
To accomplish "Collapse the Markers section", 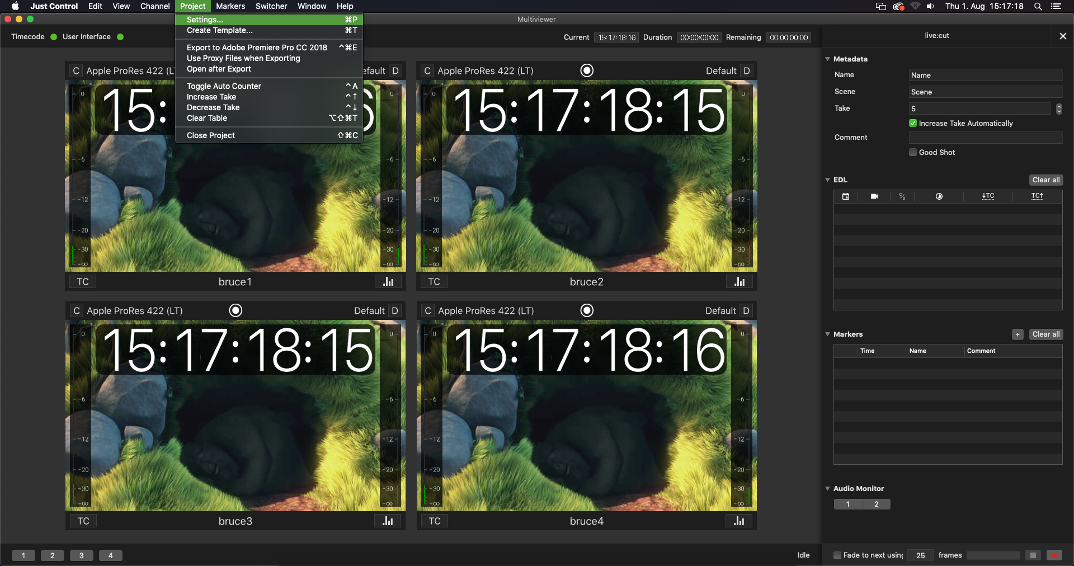I will pos(827,334).
